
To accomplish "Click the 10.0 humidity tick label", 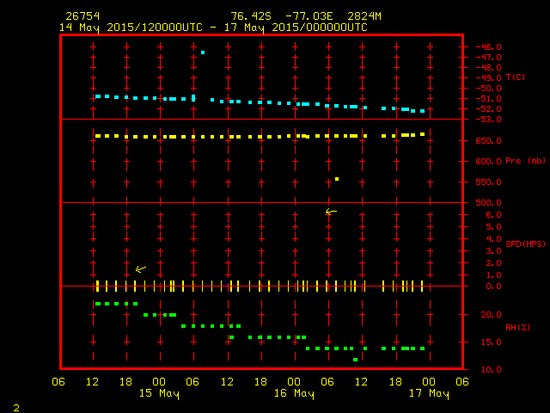I will pos(487,369).
